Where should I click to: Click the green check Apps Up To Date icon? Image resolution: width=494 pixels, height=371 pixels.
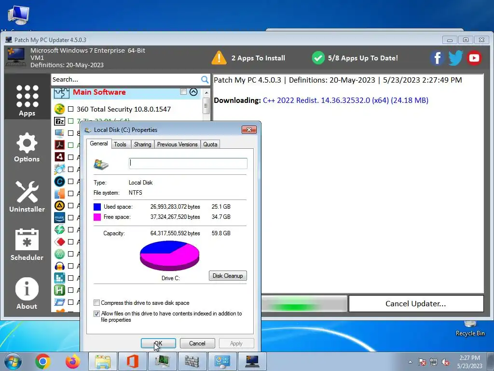pyautogui.click(x=318, y=58)
